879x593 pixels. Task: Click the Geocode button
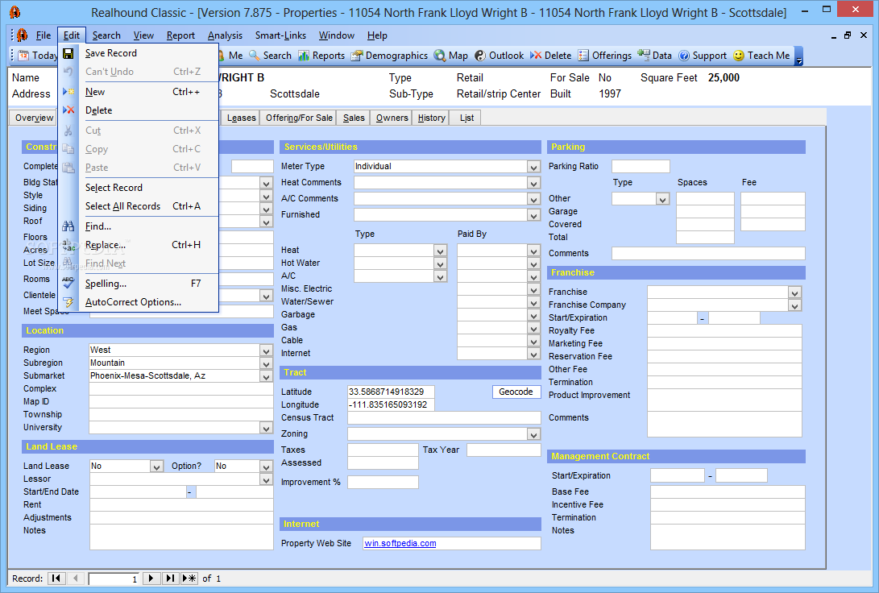pyautogui.click(x=516, y=392)
